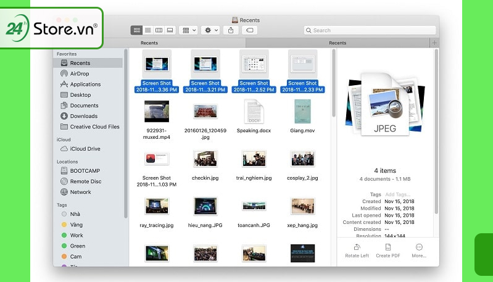493x282 pixels.
Task: Select the hieu_nang.JPG image
Action: click(205, 213)
